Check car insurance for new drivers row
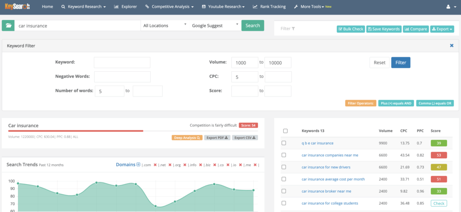 [x=284, y=167]
